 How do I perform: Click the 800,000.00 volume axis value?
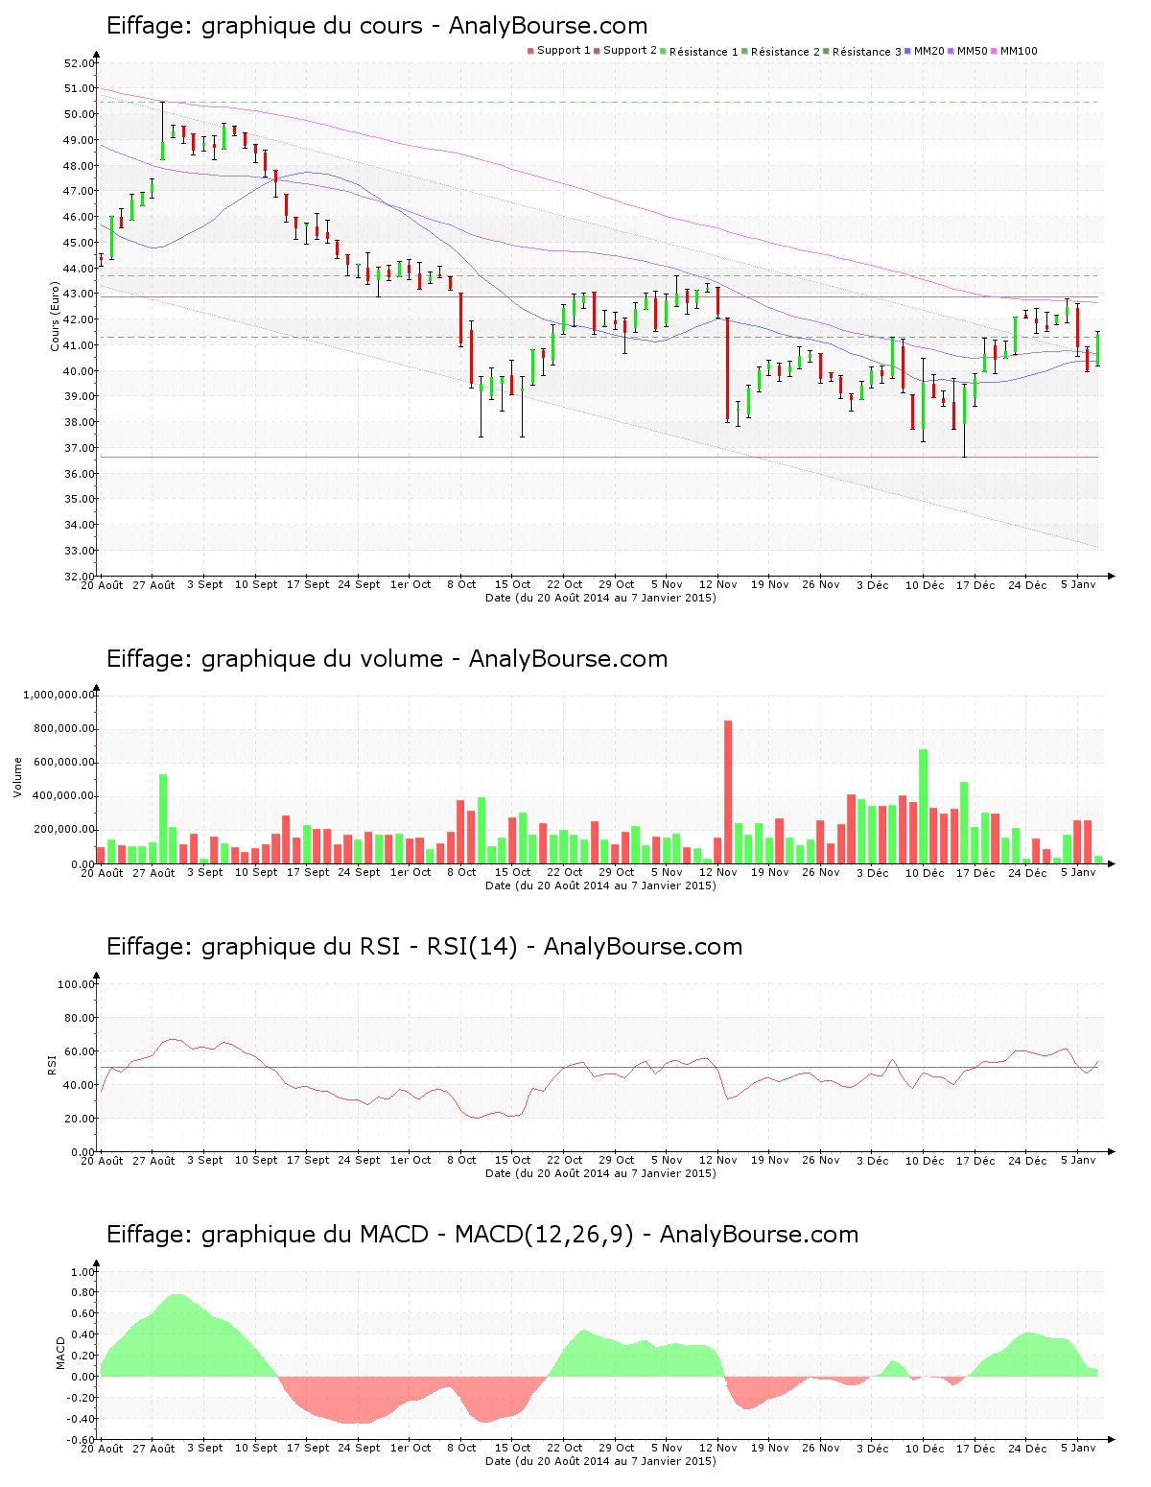click(64, 728)
